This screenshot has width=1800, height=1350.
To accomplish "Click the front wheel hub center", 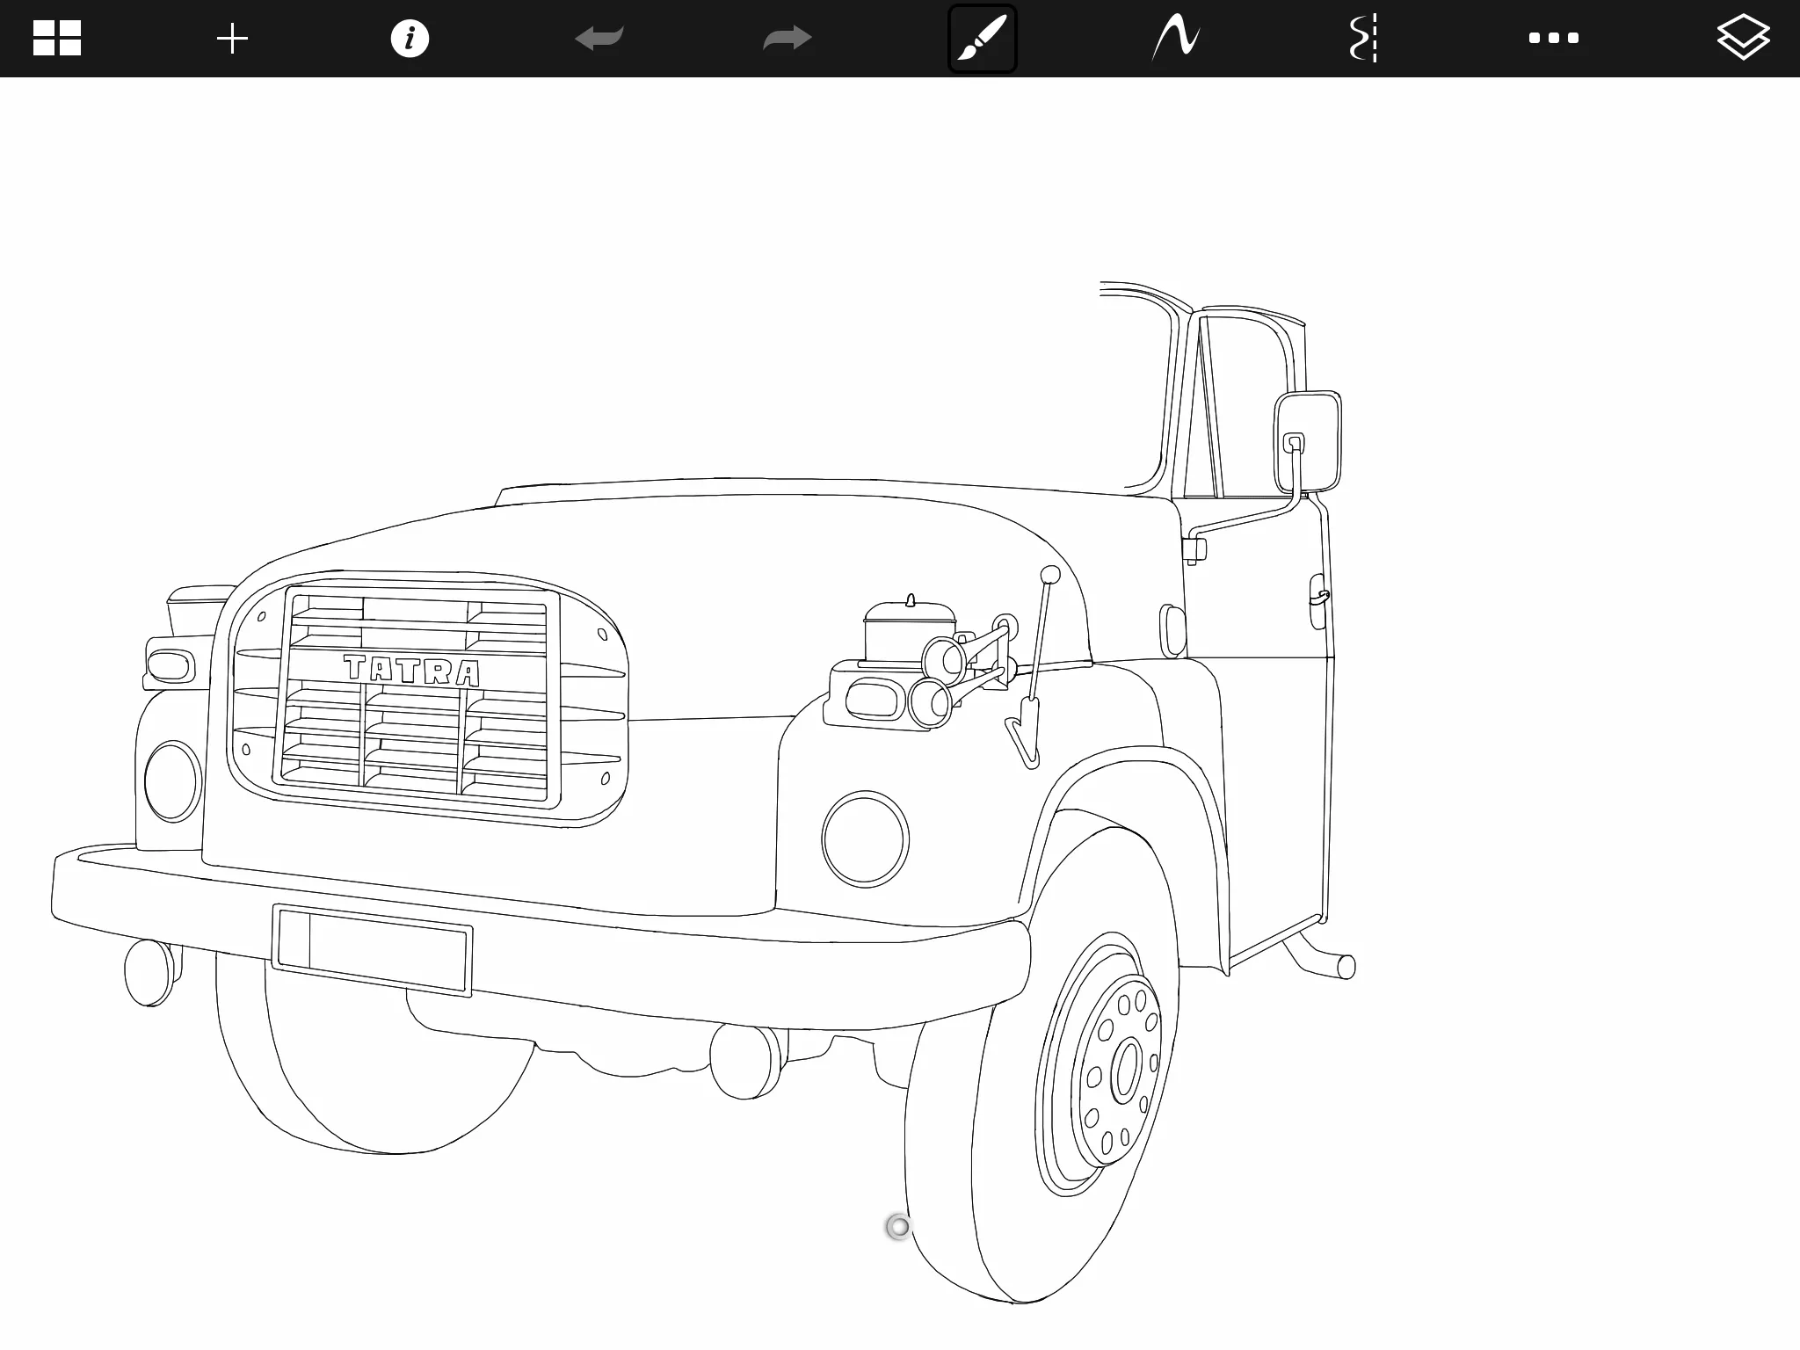I will 1126,1071.
